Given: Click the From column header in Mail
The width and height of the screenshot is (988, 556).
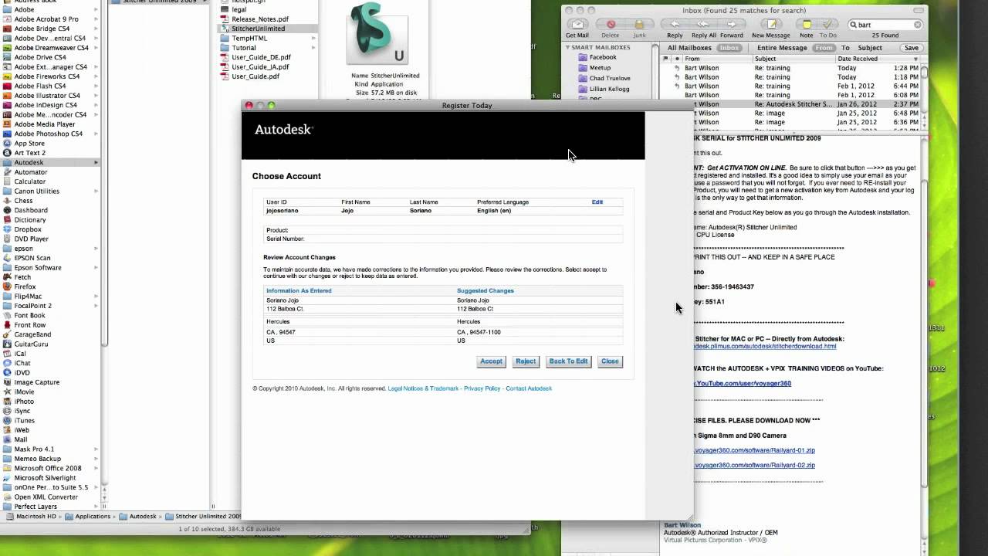Looking at the screenshot, I should coord(718,59).
